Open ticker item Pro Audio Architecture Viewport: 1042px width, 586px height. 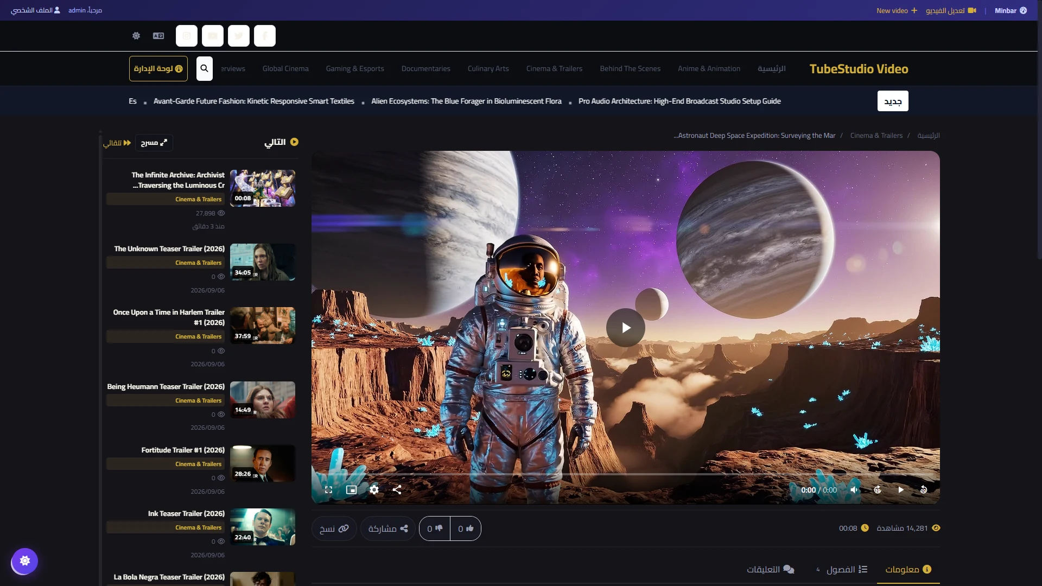pyautogui.click(x=679, y=101)
